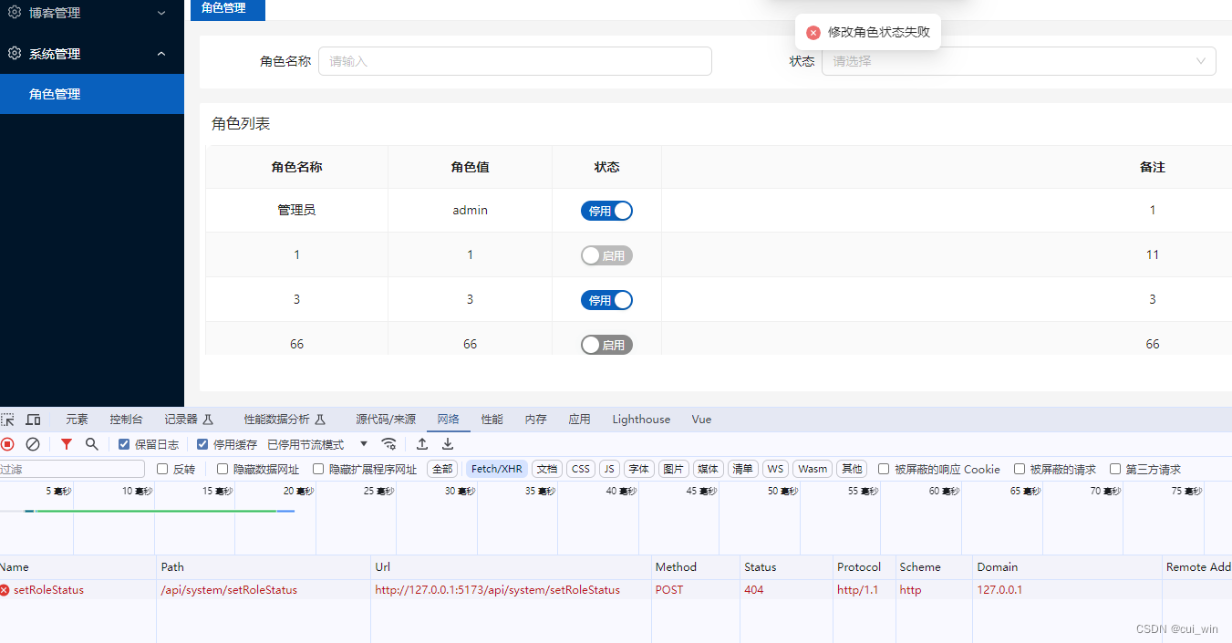Select the 文档 request type filter

(x=547, y=469)
